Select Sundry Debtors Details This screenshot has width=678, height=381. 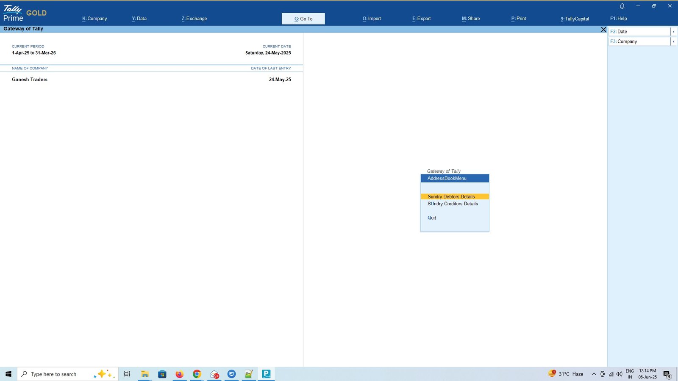[x=455, y=196]
